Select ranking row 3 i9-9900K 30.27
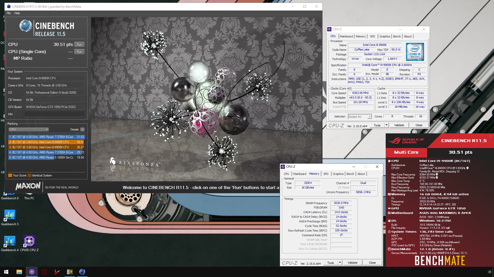 coord(46,147)
